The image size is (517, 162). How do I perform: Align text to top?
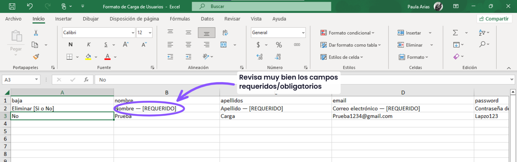click(170, 32)
